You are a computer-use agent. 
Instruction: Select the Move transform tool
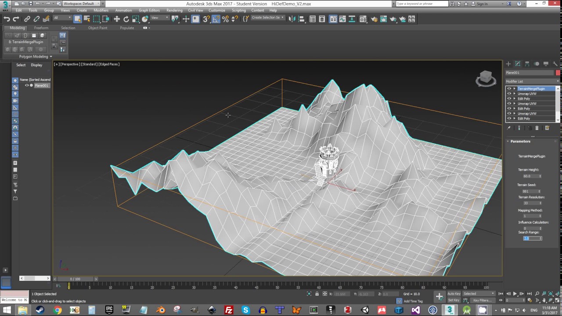pyautogui.click(x=116, y=19)
